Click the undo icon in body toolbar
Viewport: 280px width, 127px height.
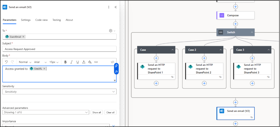point(6,62)
